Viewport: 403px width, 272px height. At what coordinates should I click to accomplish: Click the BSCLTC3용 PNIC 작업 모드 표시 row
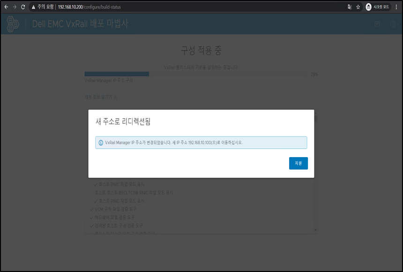pyautogui.click(x=134, y=193)
